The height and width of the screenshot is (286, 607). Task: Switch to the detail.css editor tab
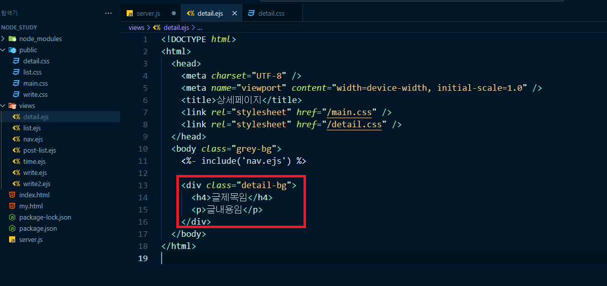coord(272,14)
